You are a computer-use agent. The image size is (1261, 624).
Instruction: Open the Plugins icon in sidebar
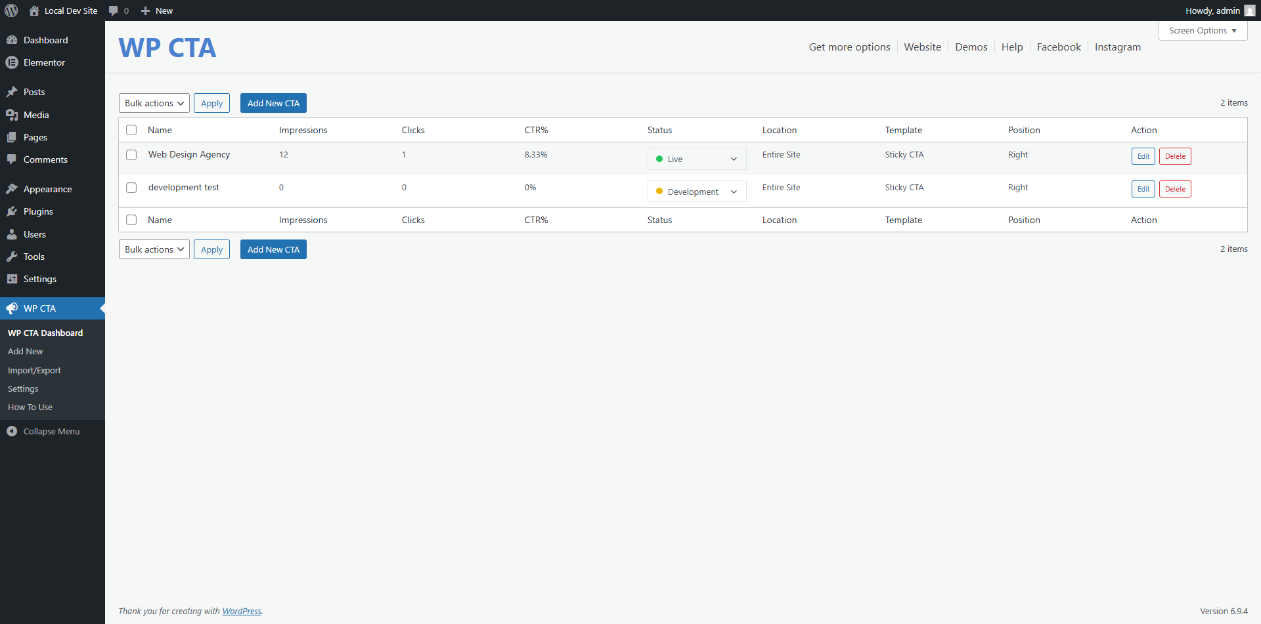tap(12, 211)
